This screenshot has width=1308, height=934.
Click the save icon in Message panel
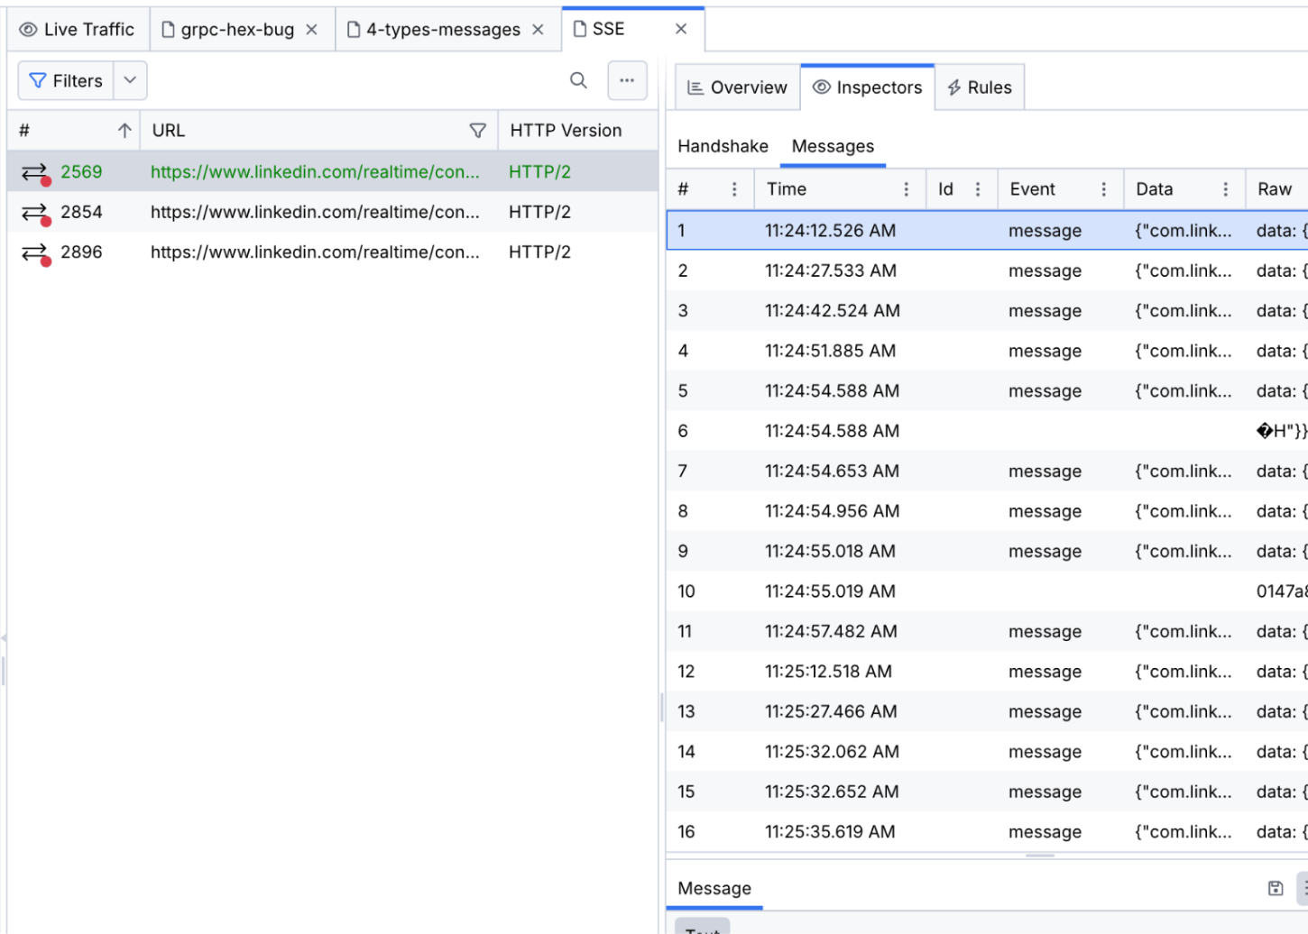point(1276,888)
